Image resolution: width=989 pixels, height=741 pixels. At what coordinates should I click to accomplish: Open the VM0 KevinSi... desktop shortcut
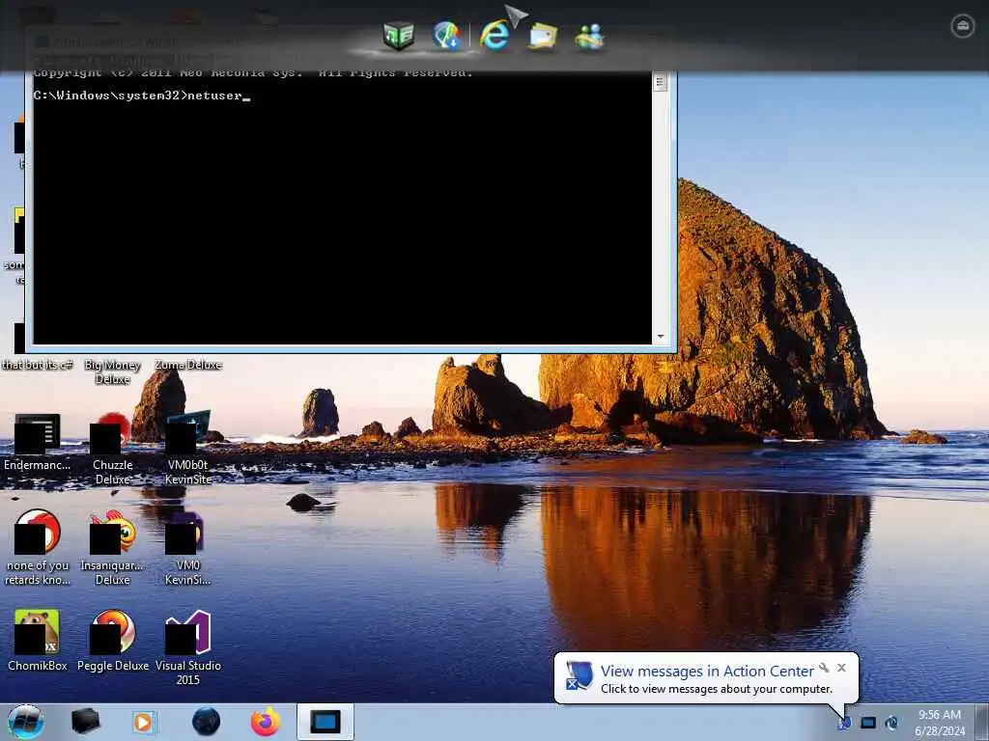click(x=188, y=548)
